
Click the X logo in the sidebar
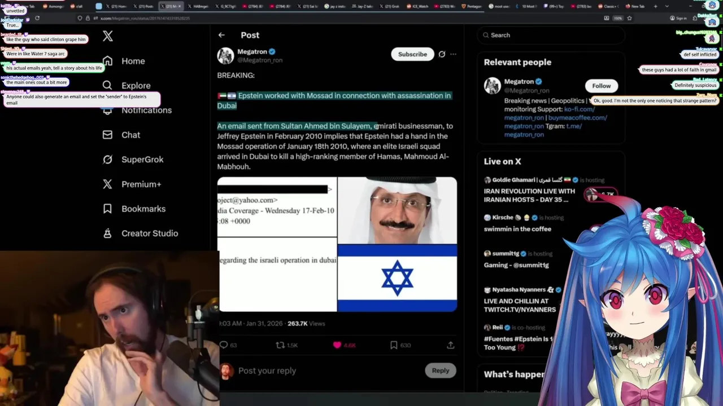(x=108, y=37)
